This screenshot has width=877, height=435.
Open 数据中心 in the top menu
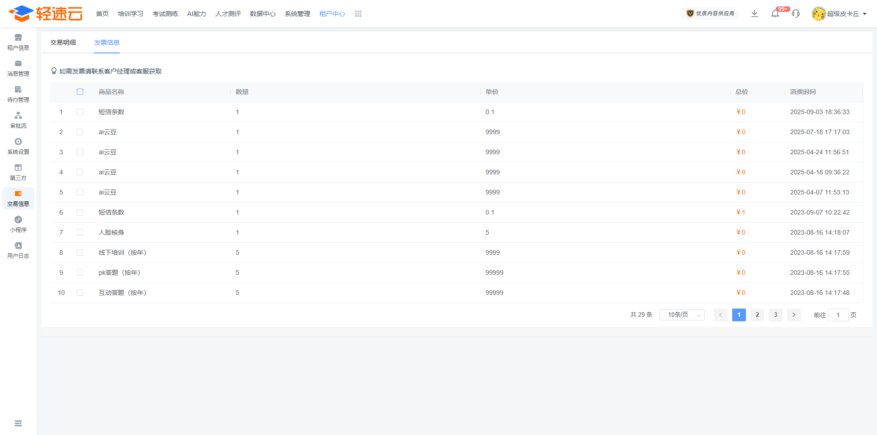coord(263,14)
